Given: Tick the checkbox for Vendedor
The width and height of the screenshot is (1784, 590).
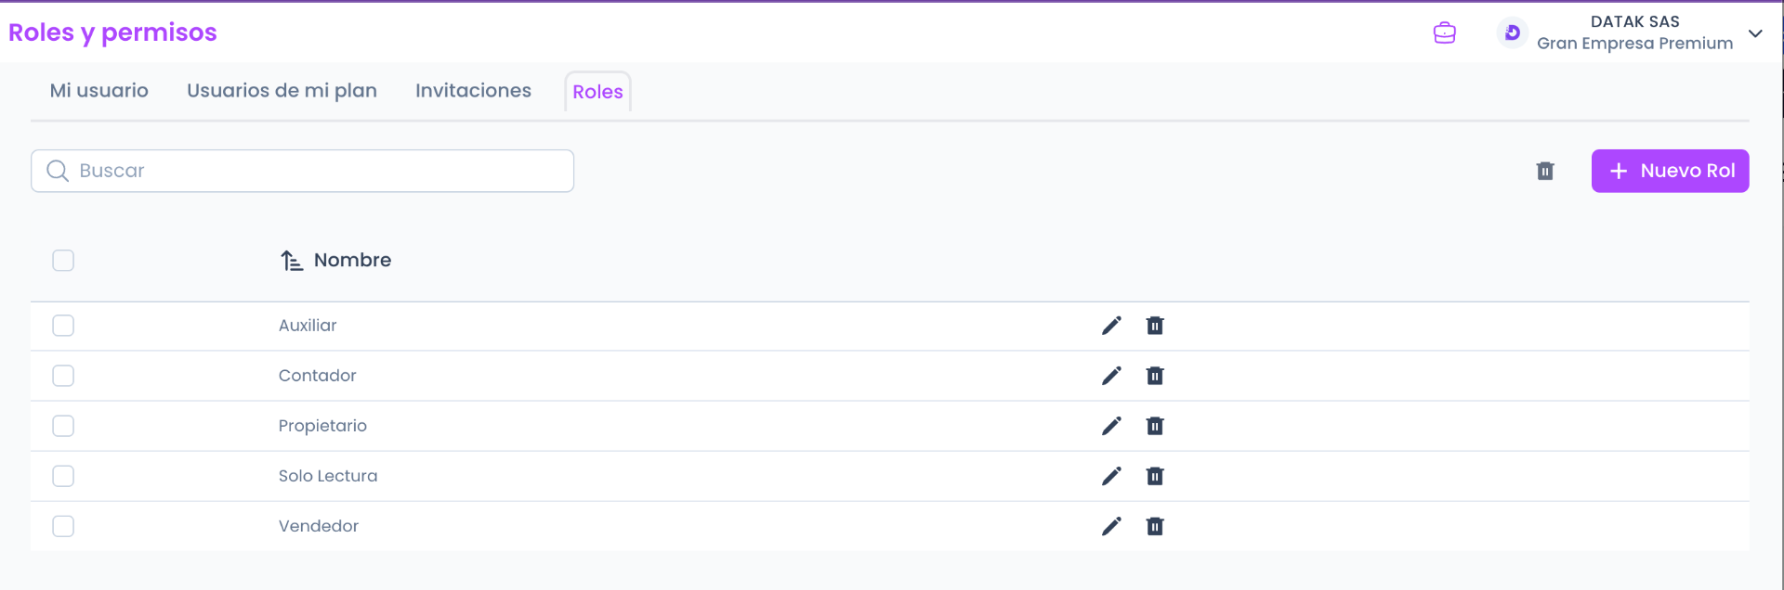Looking at the screenshot, I should (x=63, y=526).
